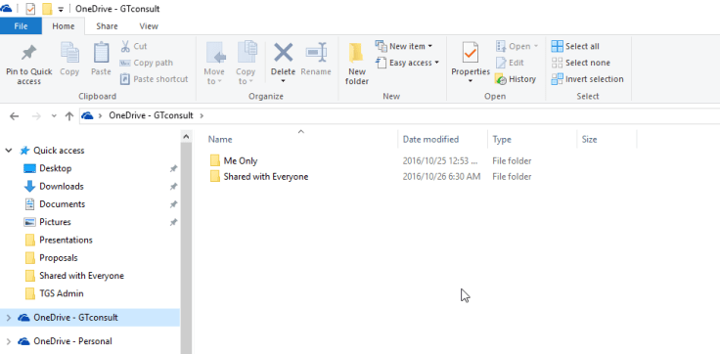The height and width of the screenshot is (354, 720).
Task: Expand the Delete dropdown arrow
Action: pyautogui.click(x=284, y=81)
